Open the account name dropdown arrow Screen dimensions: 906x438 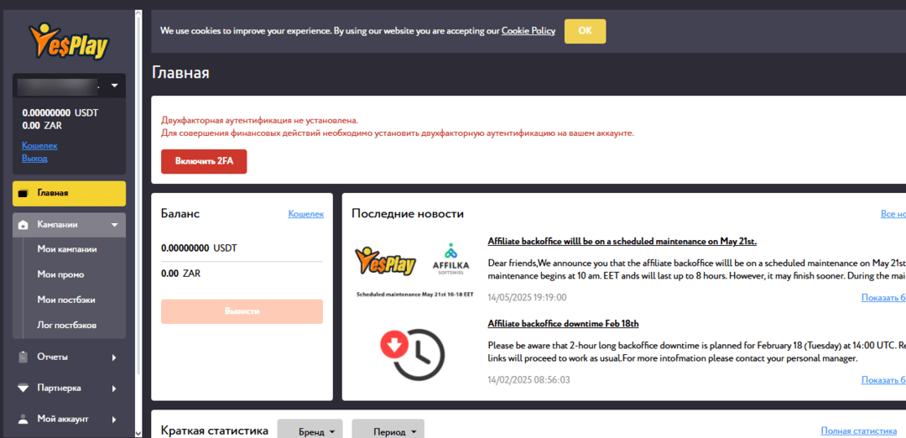[x=114, y=86]
